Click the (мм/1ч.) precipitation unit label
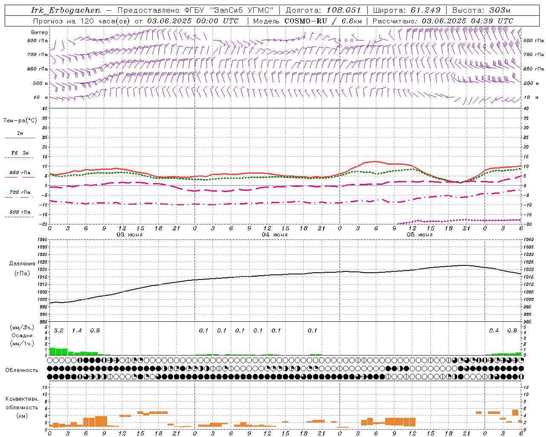 point(22,344)
